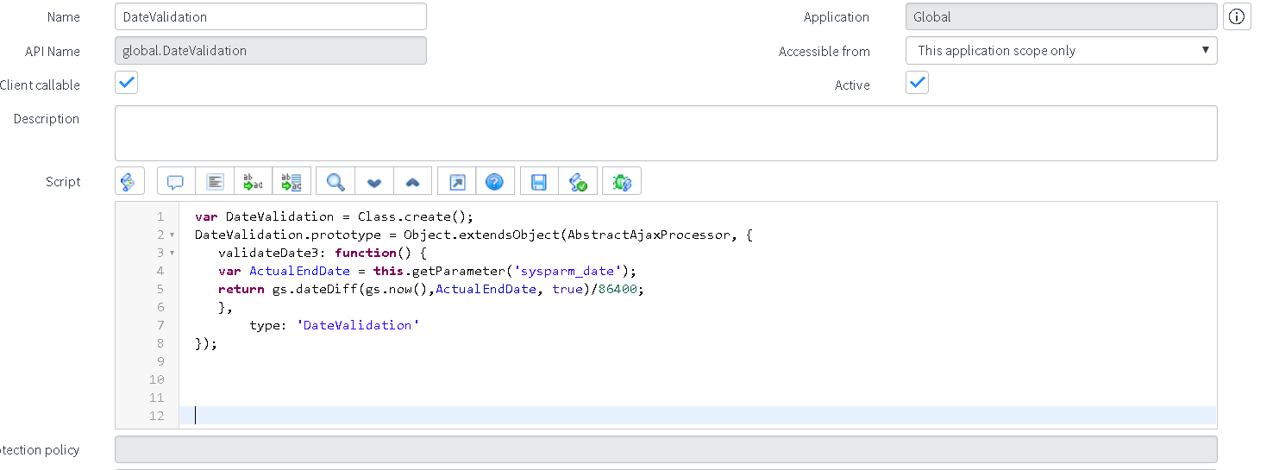Save script using the floppy disk icon
The image size is (1279, 470).
tap(539, 182)
